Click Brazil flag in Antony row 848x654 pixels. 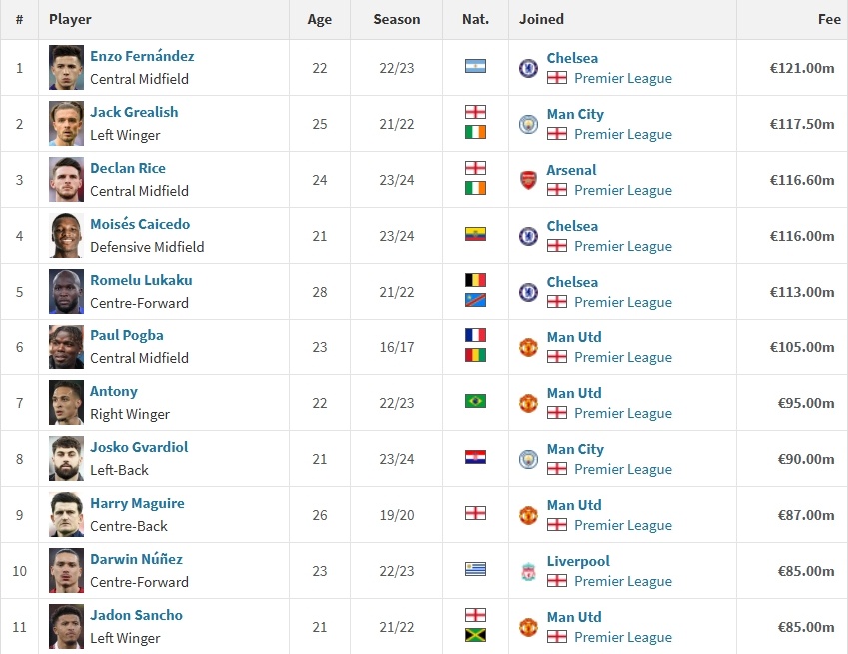click(475, 402)
